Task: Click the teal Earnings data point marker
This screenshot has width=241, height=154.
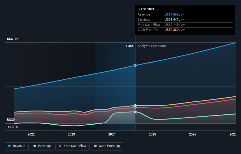Action: pos(135,112)
